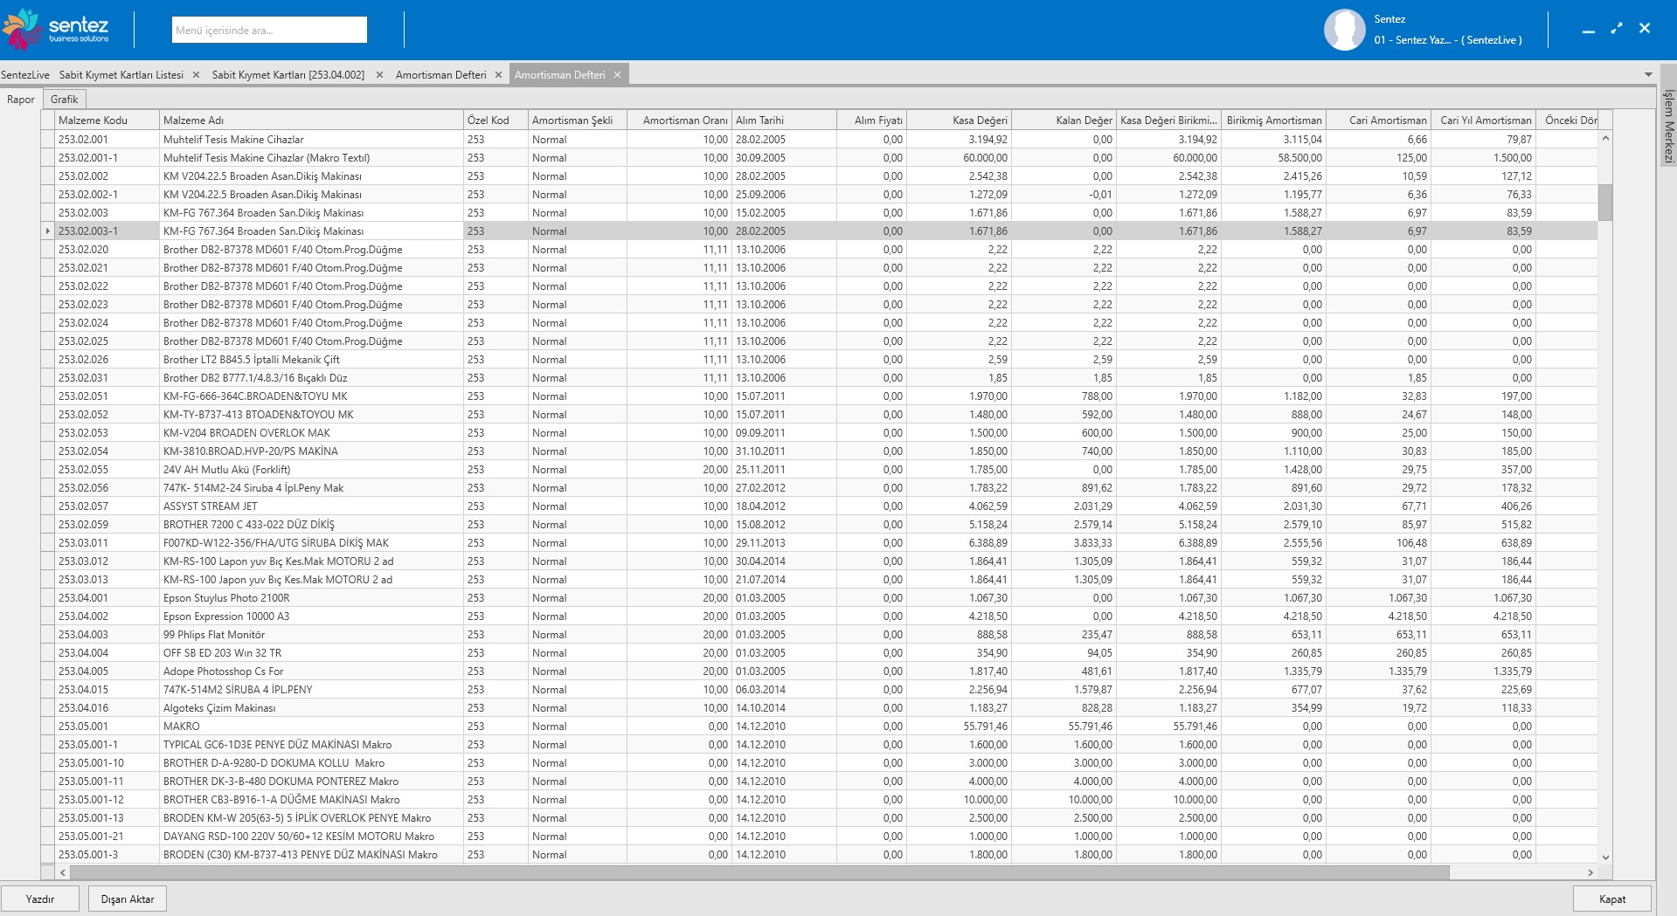The height and width of the screenshot is (916, 1677).
Task: Click the Dışarı Aktar button
Action: pyautogui.click(x=128, y=899)
